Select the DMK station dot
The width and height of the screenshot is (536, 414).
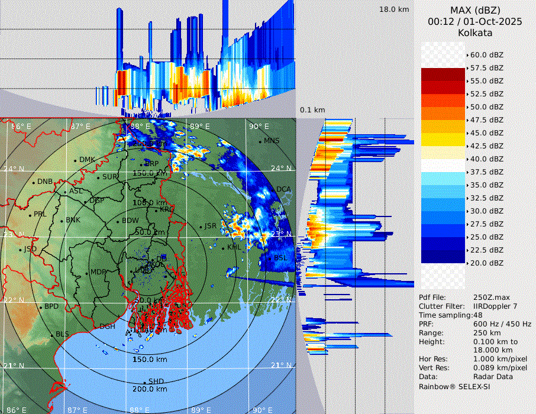click(x=76, y=160)
